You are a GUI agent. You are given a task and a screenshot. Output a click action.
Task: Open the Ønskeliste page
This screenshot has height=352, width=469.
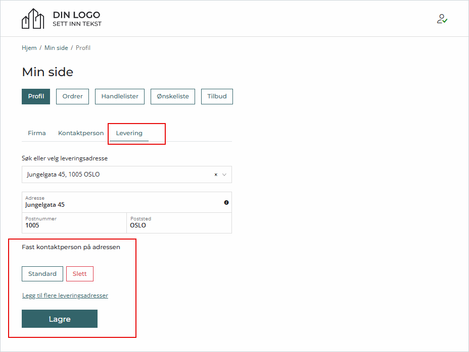(172, 96)
